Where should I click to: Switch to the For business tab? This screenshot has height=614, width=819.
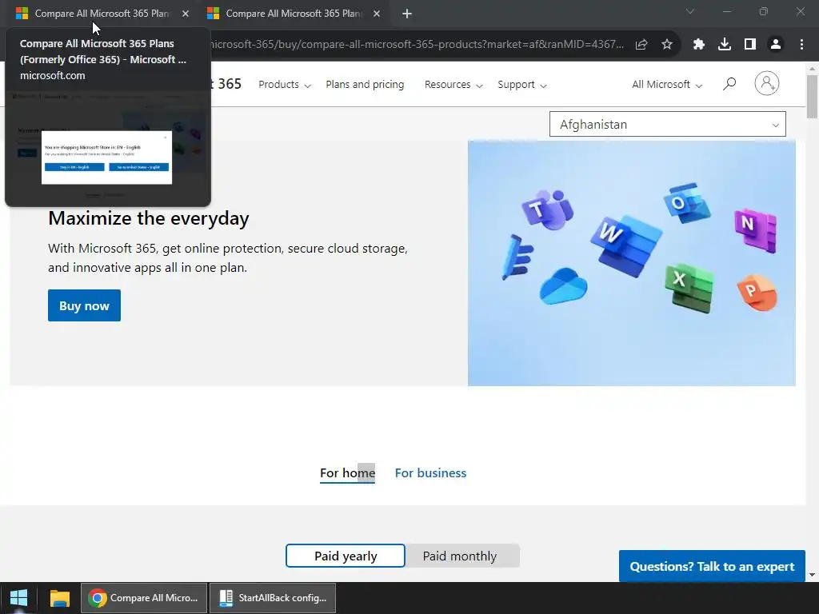(x=430, y=473)
